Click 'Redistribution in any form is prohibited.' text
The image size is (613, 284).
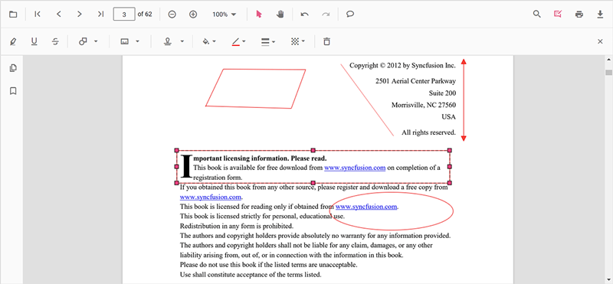(x=237, y=226)
